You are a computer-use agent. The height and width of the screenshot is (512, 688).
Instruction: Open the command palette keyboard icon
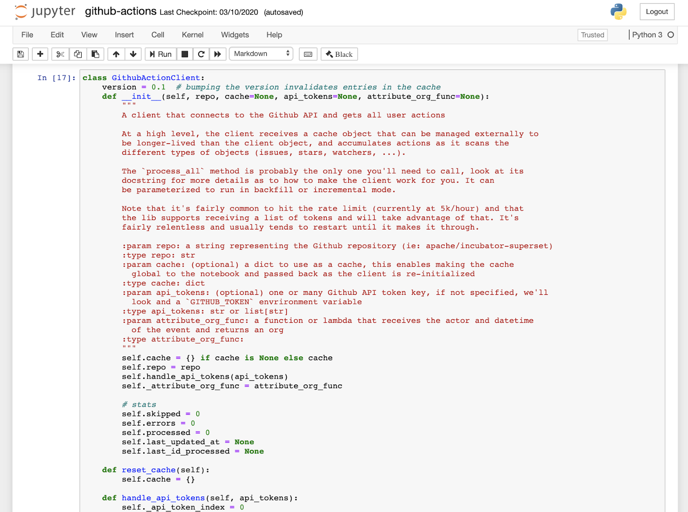[x=307, y=54]
